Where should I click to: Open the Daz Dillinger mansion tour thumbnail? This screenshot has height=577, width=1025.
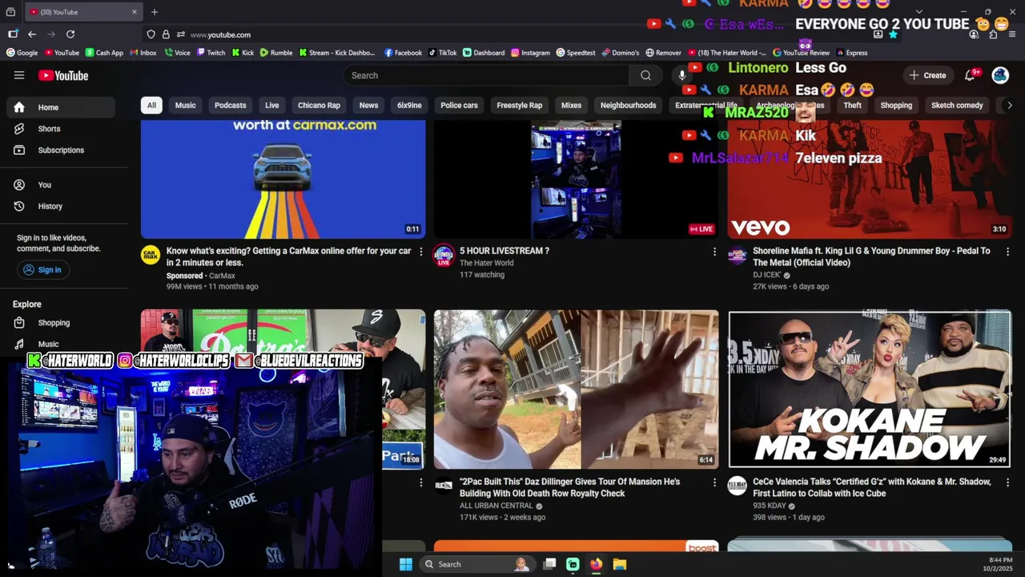click(576, 389)
